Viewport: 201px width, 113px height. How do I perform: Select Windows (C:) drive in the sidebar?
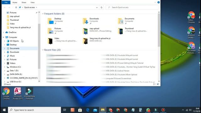click(x=15, y=67)
